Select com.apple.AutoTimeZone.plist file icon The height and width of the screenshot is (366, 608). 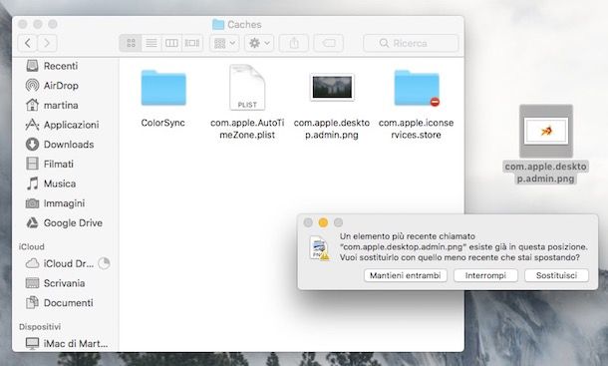tap(247, 88)
